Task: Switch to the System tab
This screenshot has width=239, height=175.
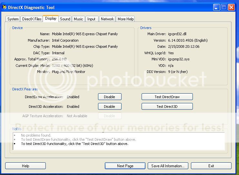Action: pos(13,19)
